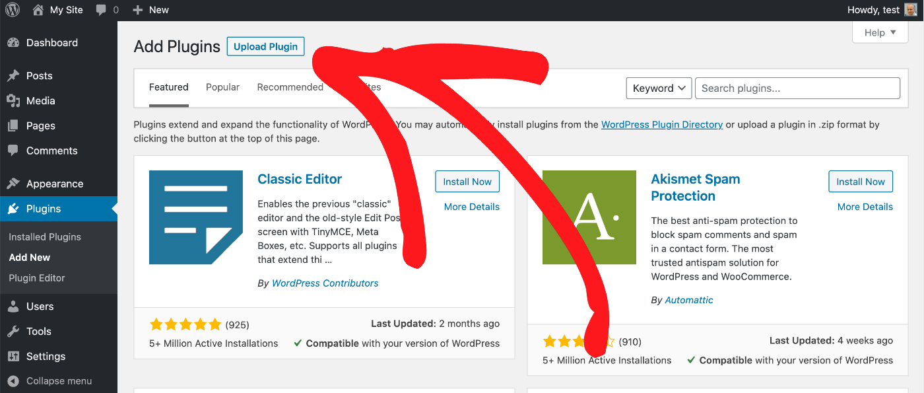This screenshot has height=393, width=924.
Task: Open the Automattic author link
Action: click(x=689, y=300)
